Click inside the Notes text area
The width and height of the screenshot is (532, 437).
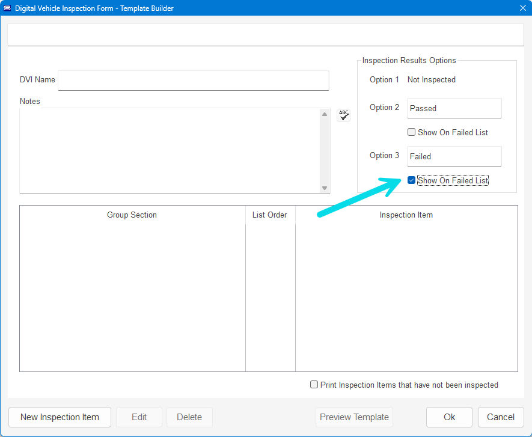170,150
